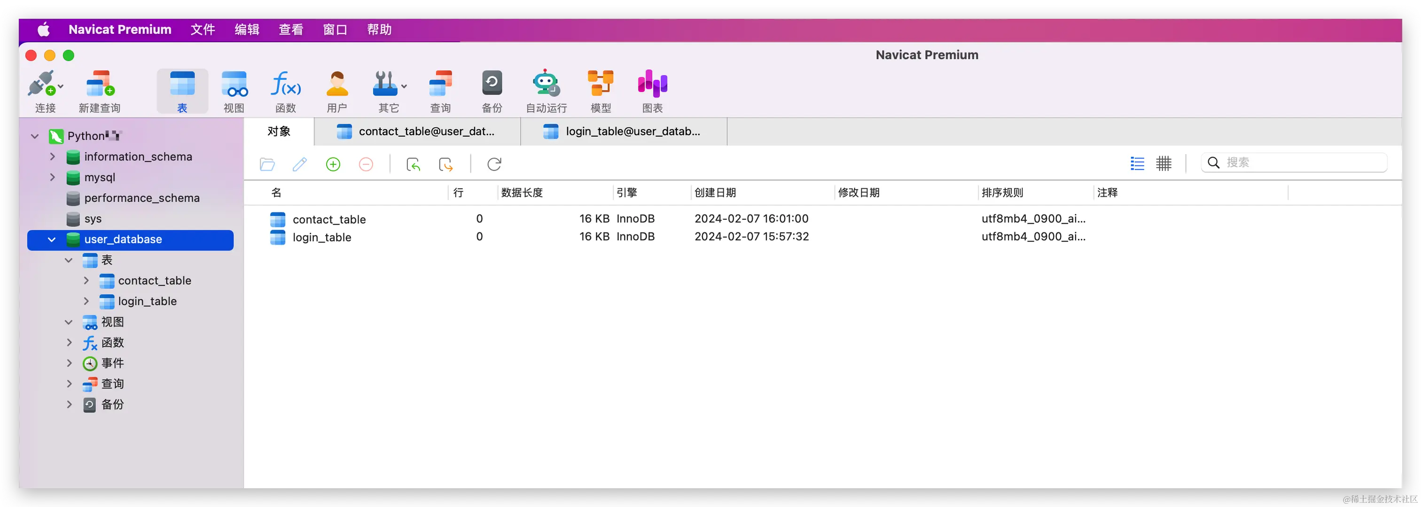Open the Others (其它) dropdown arrow
This screenshot has width=1421, height=507.
pos(404,86)
